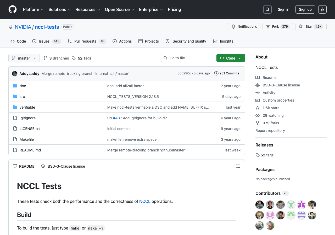Viewport: 335px width, 235px height.
Task: Open the NCCL link in README
Action: pyautogui.click(x=145, y=201)
